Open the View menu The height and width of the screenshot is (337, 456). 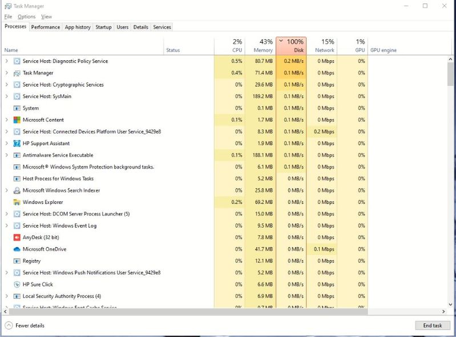(x=46, y=17)
